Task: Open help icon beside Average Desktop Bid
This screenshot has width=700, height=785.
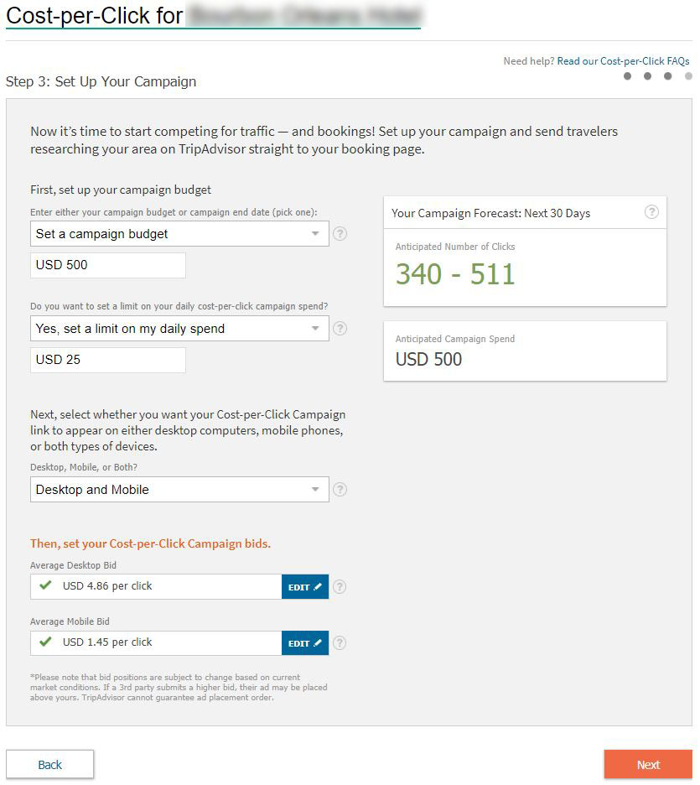Action: (340, 588)
